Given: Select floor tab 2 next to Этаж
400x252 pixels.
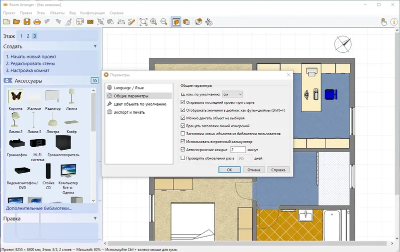Looking at the screenshot, I should (x=28, y=36).
